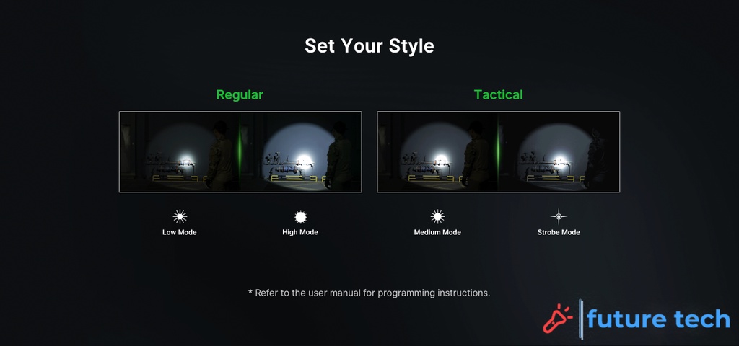
Task: Click the Strobe Mode preview image
Action: (559, 151)
